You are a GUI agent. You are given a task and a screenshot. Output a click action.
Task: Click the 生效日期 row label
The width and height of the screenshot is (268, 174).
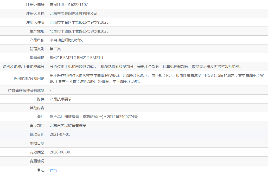pyautogui.click(x=37, y=143)
